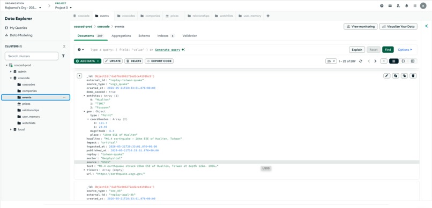Click the Generate query link
The image size is (432, 208).
168,50
